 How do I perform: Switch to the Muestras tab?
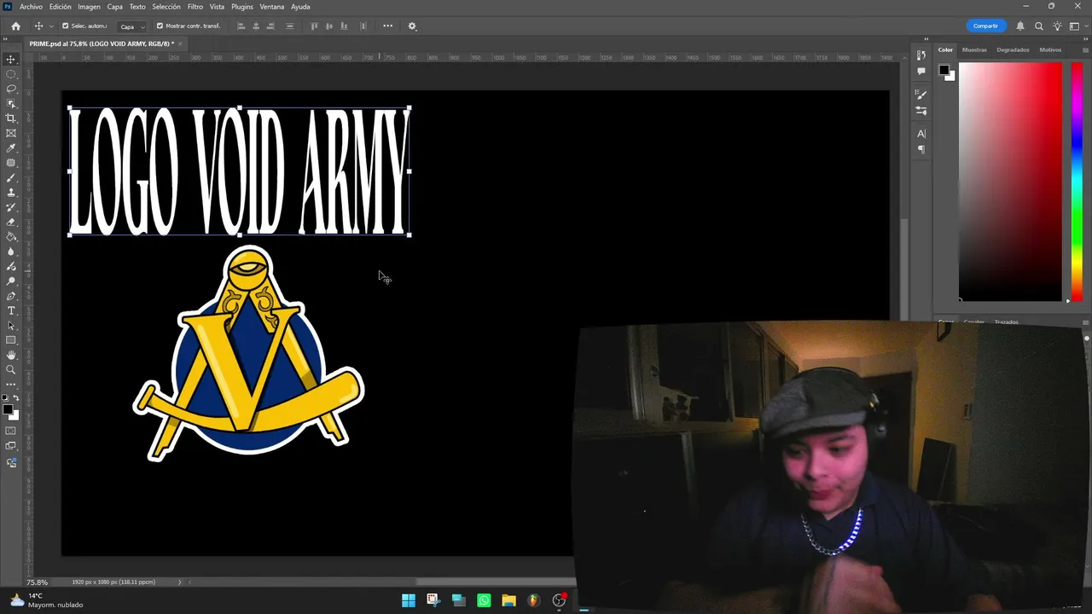(x=974, y=49)
